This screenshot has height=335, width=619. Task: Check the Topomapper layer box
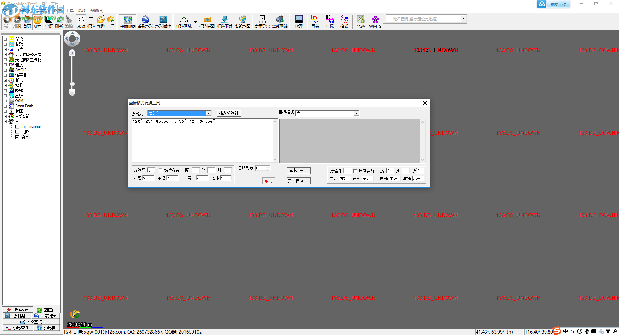pyautogui.click(x=17, y=127)
